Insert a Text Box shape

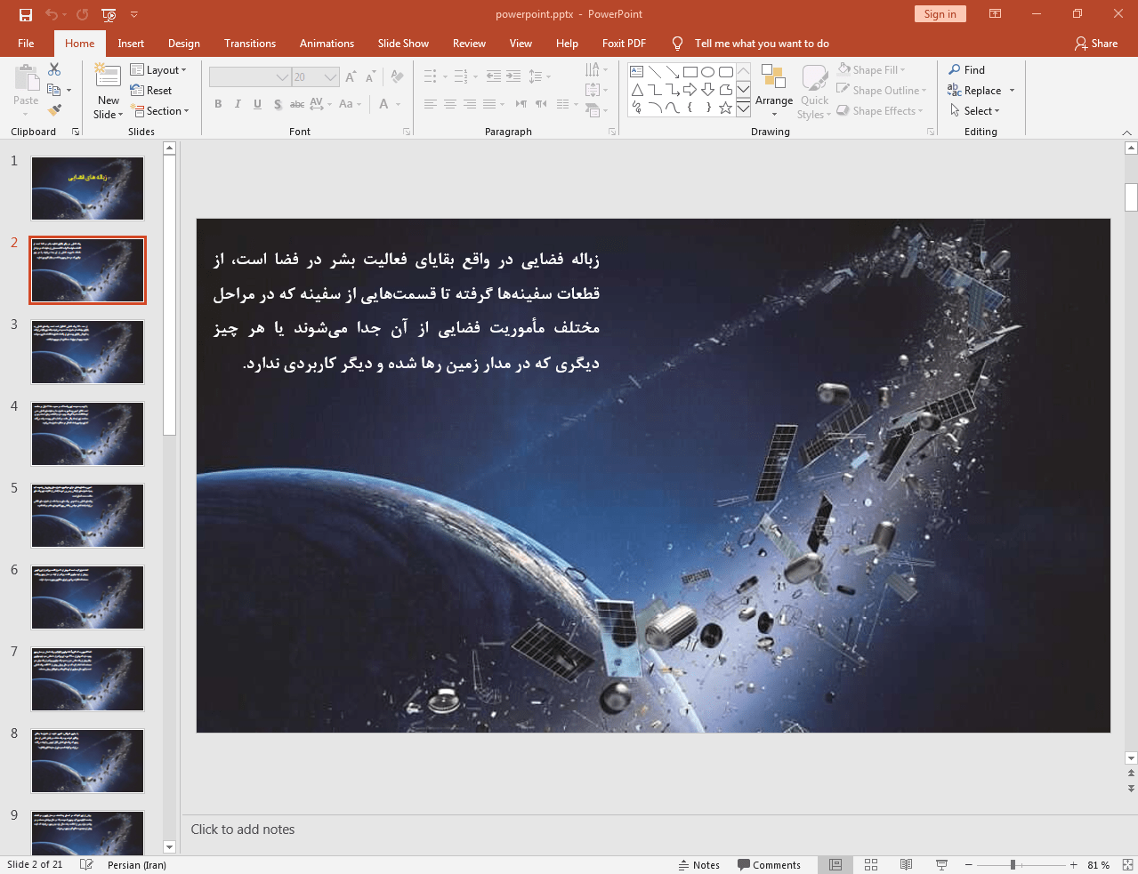(637, 71)
